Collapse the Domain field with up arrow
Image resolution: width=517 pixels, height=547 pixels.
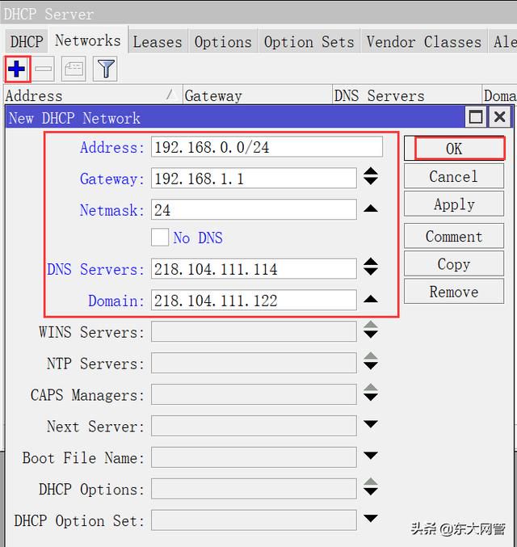tap(371, 299)
